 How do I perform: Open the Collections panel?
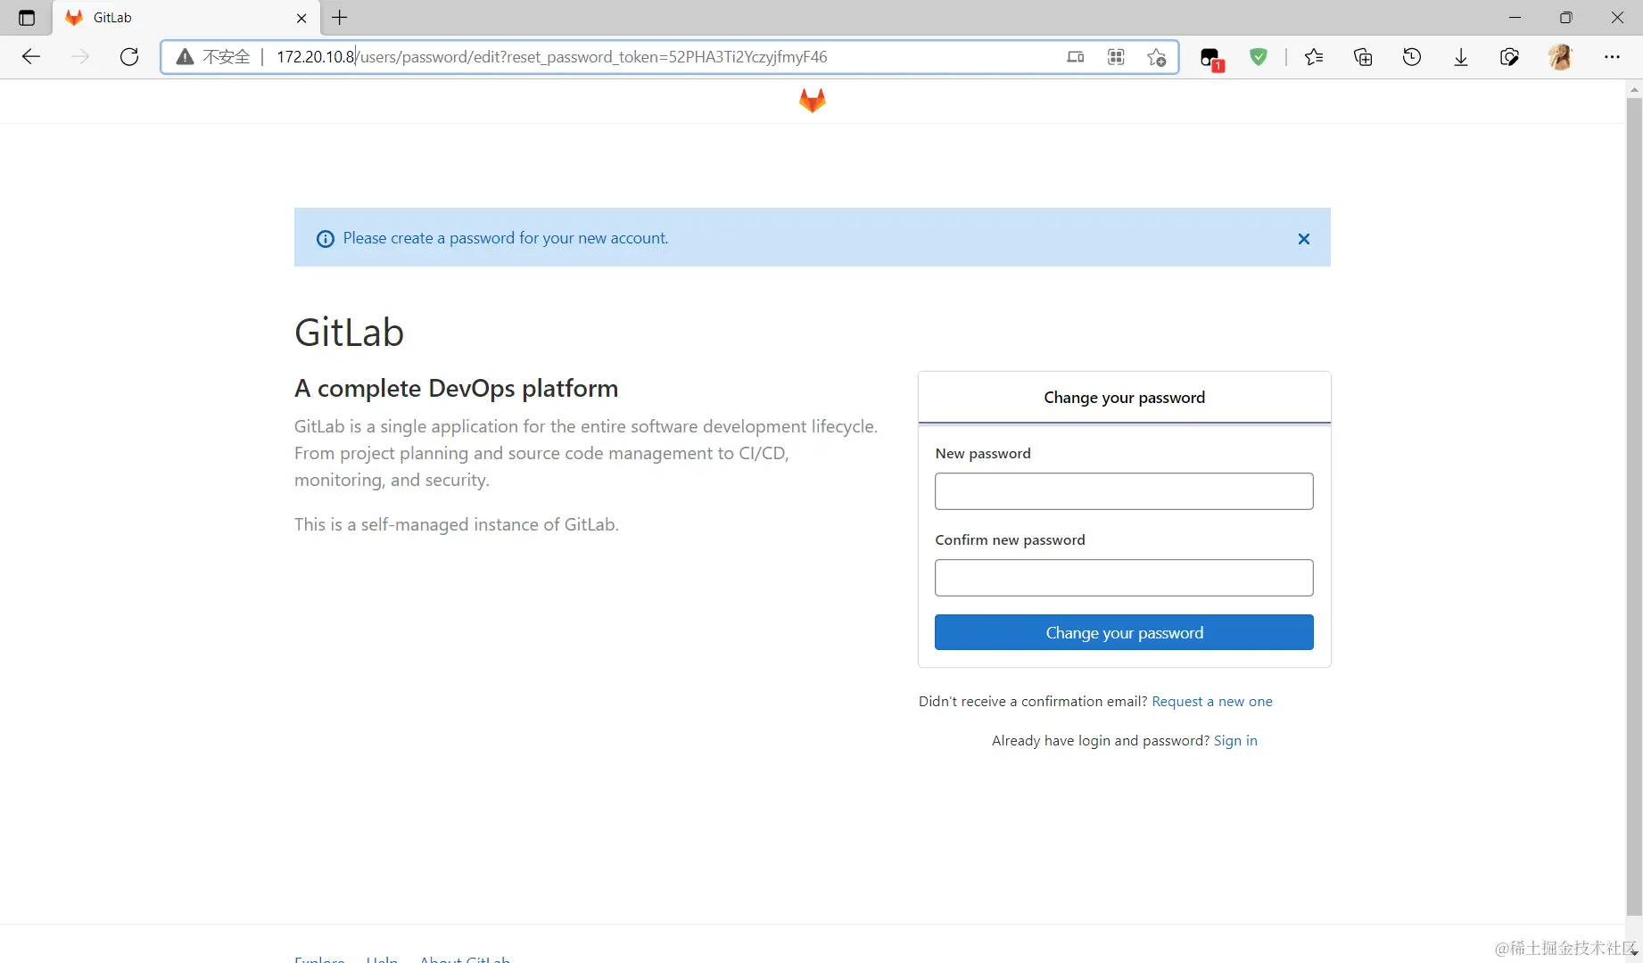(1363, 57)
